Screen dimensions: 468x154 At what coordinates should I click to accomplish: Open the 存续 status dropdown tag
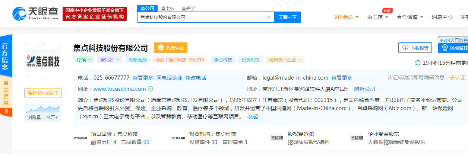(x=83, y=60)
